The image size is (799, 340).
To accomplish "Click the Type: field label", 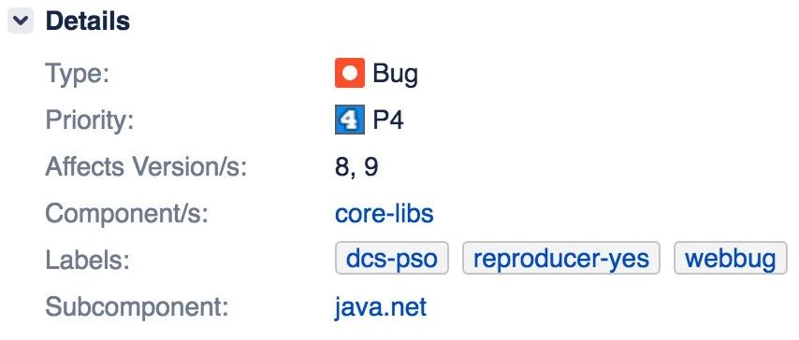I will point(78,75).
